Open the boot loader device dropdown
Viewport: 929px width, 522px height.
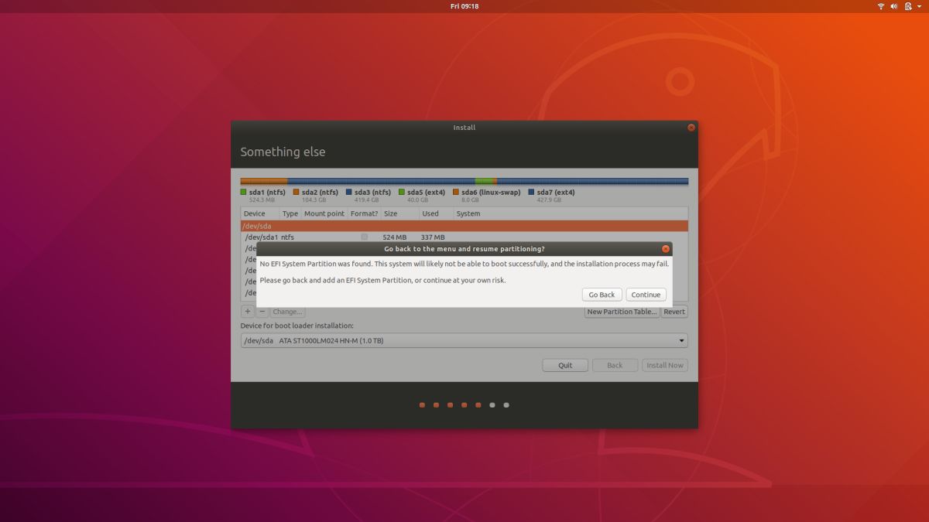[464, 340]
